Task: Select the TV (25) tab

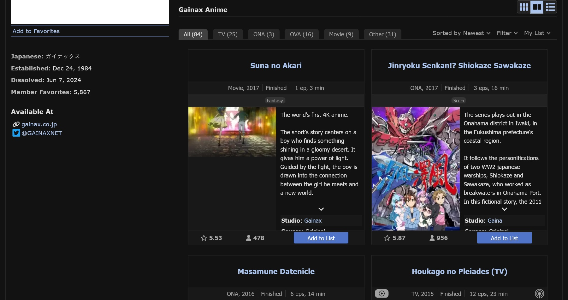Action: [228, 34]
